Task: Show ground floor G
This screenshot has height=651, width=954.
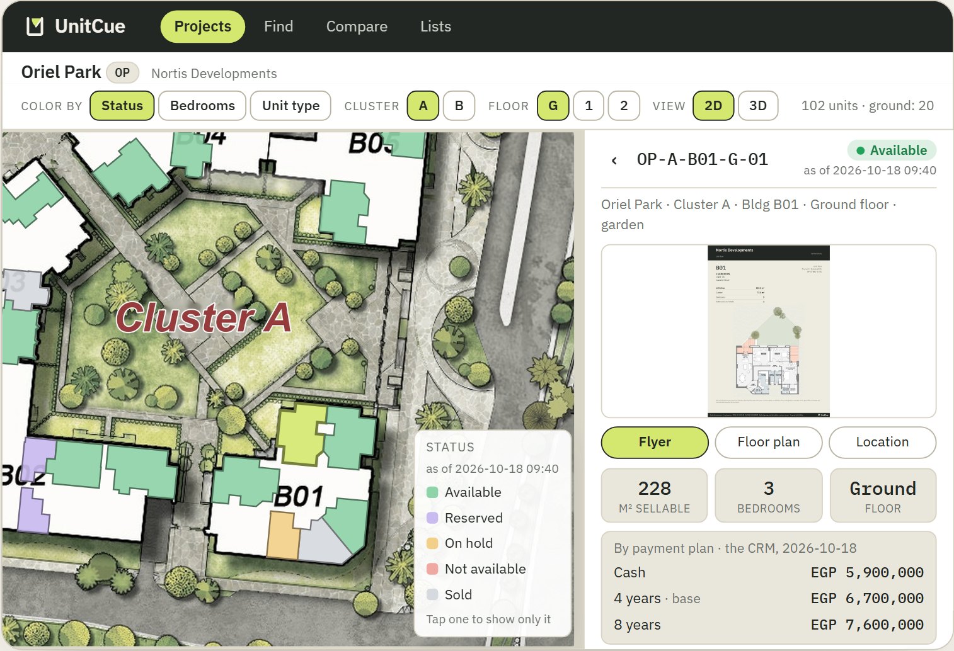Action: click(x=553, y=106)
